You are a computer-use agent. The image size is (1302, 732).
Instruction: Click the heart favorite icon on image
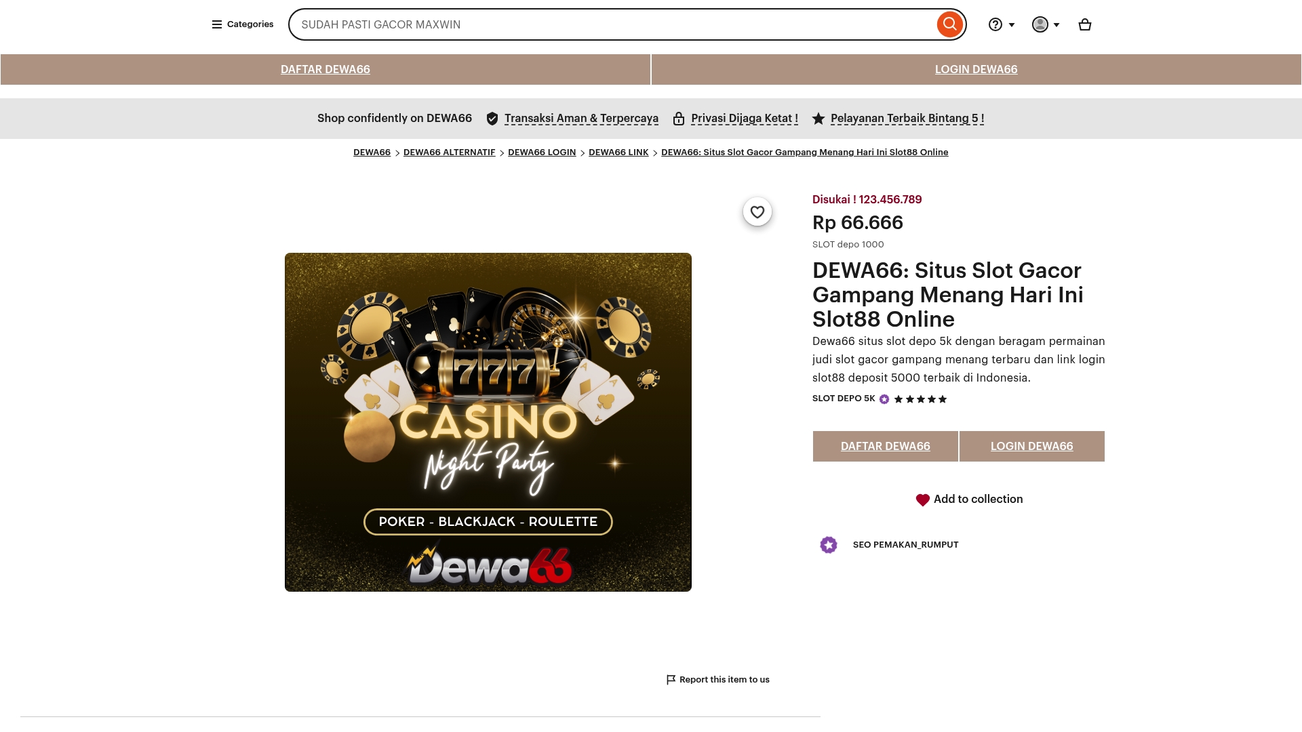[757, 211]
